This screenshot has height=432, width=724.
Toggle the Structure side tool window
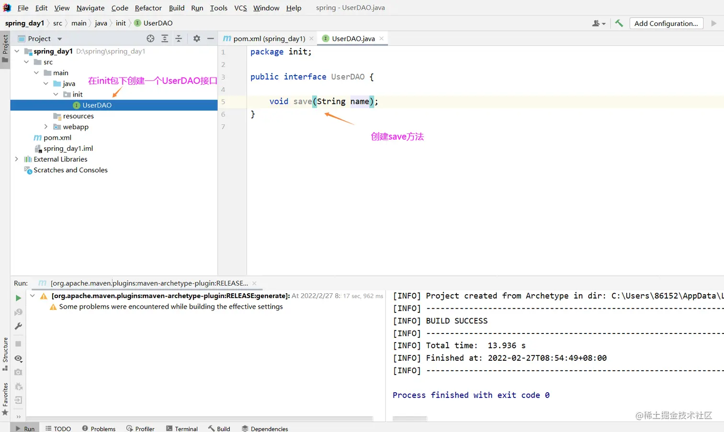[5, 354]
